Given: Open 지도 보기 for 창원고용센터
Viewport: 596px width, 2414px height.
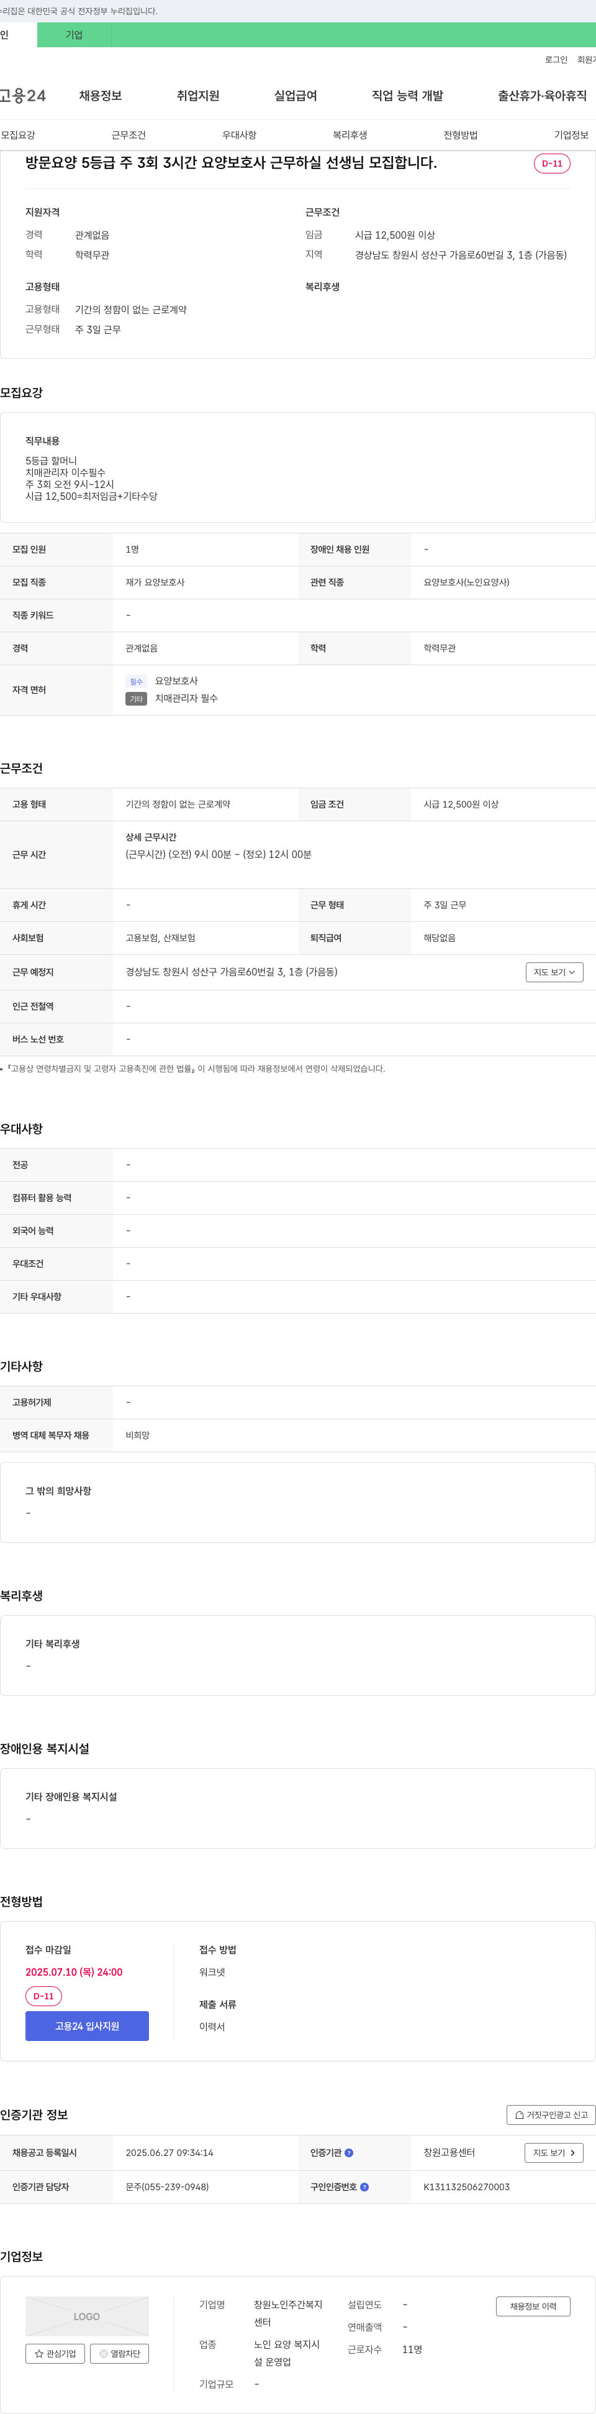Looking at the screenshot, I should click(x=554, y=2152).
